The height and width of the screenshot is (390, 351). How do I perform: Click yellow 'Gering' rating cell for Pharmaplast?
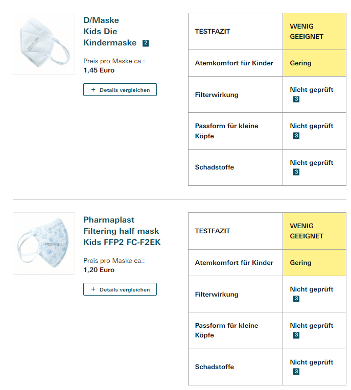(314, 263)
